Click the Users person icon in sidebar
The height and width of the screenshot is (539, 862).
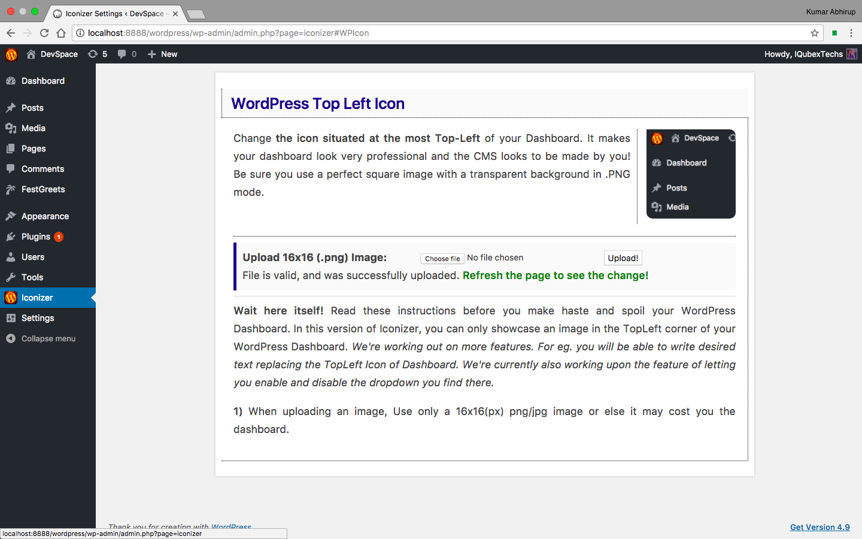point(11,257)
